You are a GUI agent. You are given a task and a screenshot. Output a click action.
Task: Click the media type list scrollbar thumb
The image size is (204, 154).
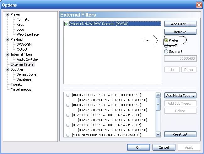point(158,104)
